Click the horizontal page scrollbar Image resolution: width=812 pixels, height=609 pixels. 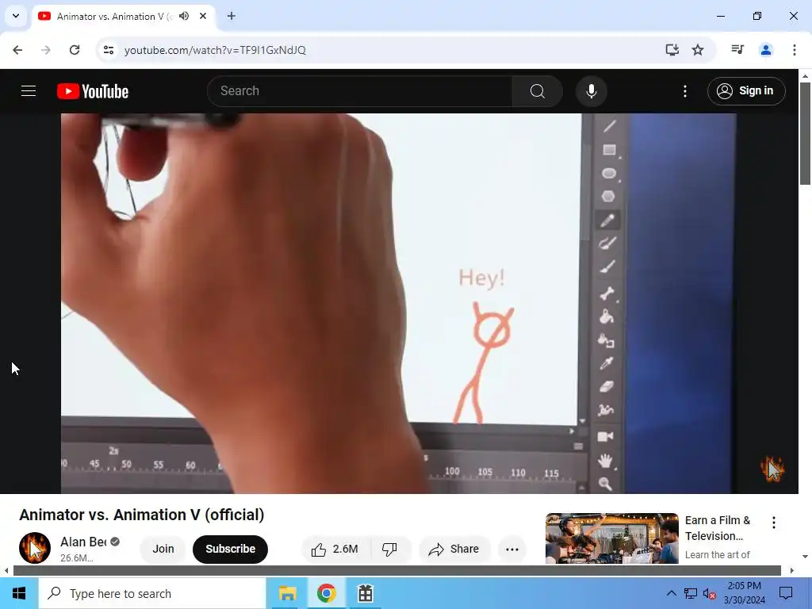pyautogui.click(x=396, y=571)
